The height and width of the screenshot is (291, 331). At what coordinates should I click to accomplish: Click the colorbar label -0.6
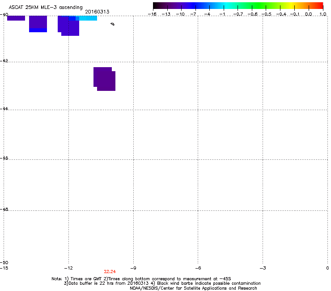click(x=252, y=14)
